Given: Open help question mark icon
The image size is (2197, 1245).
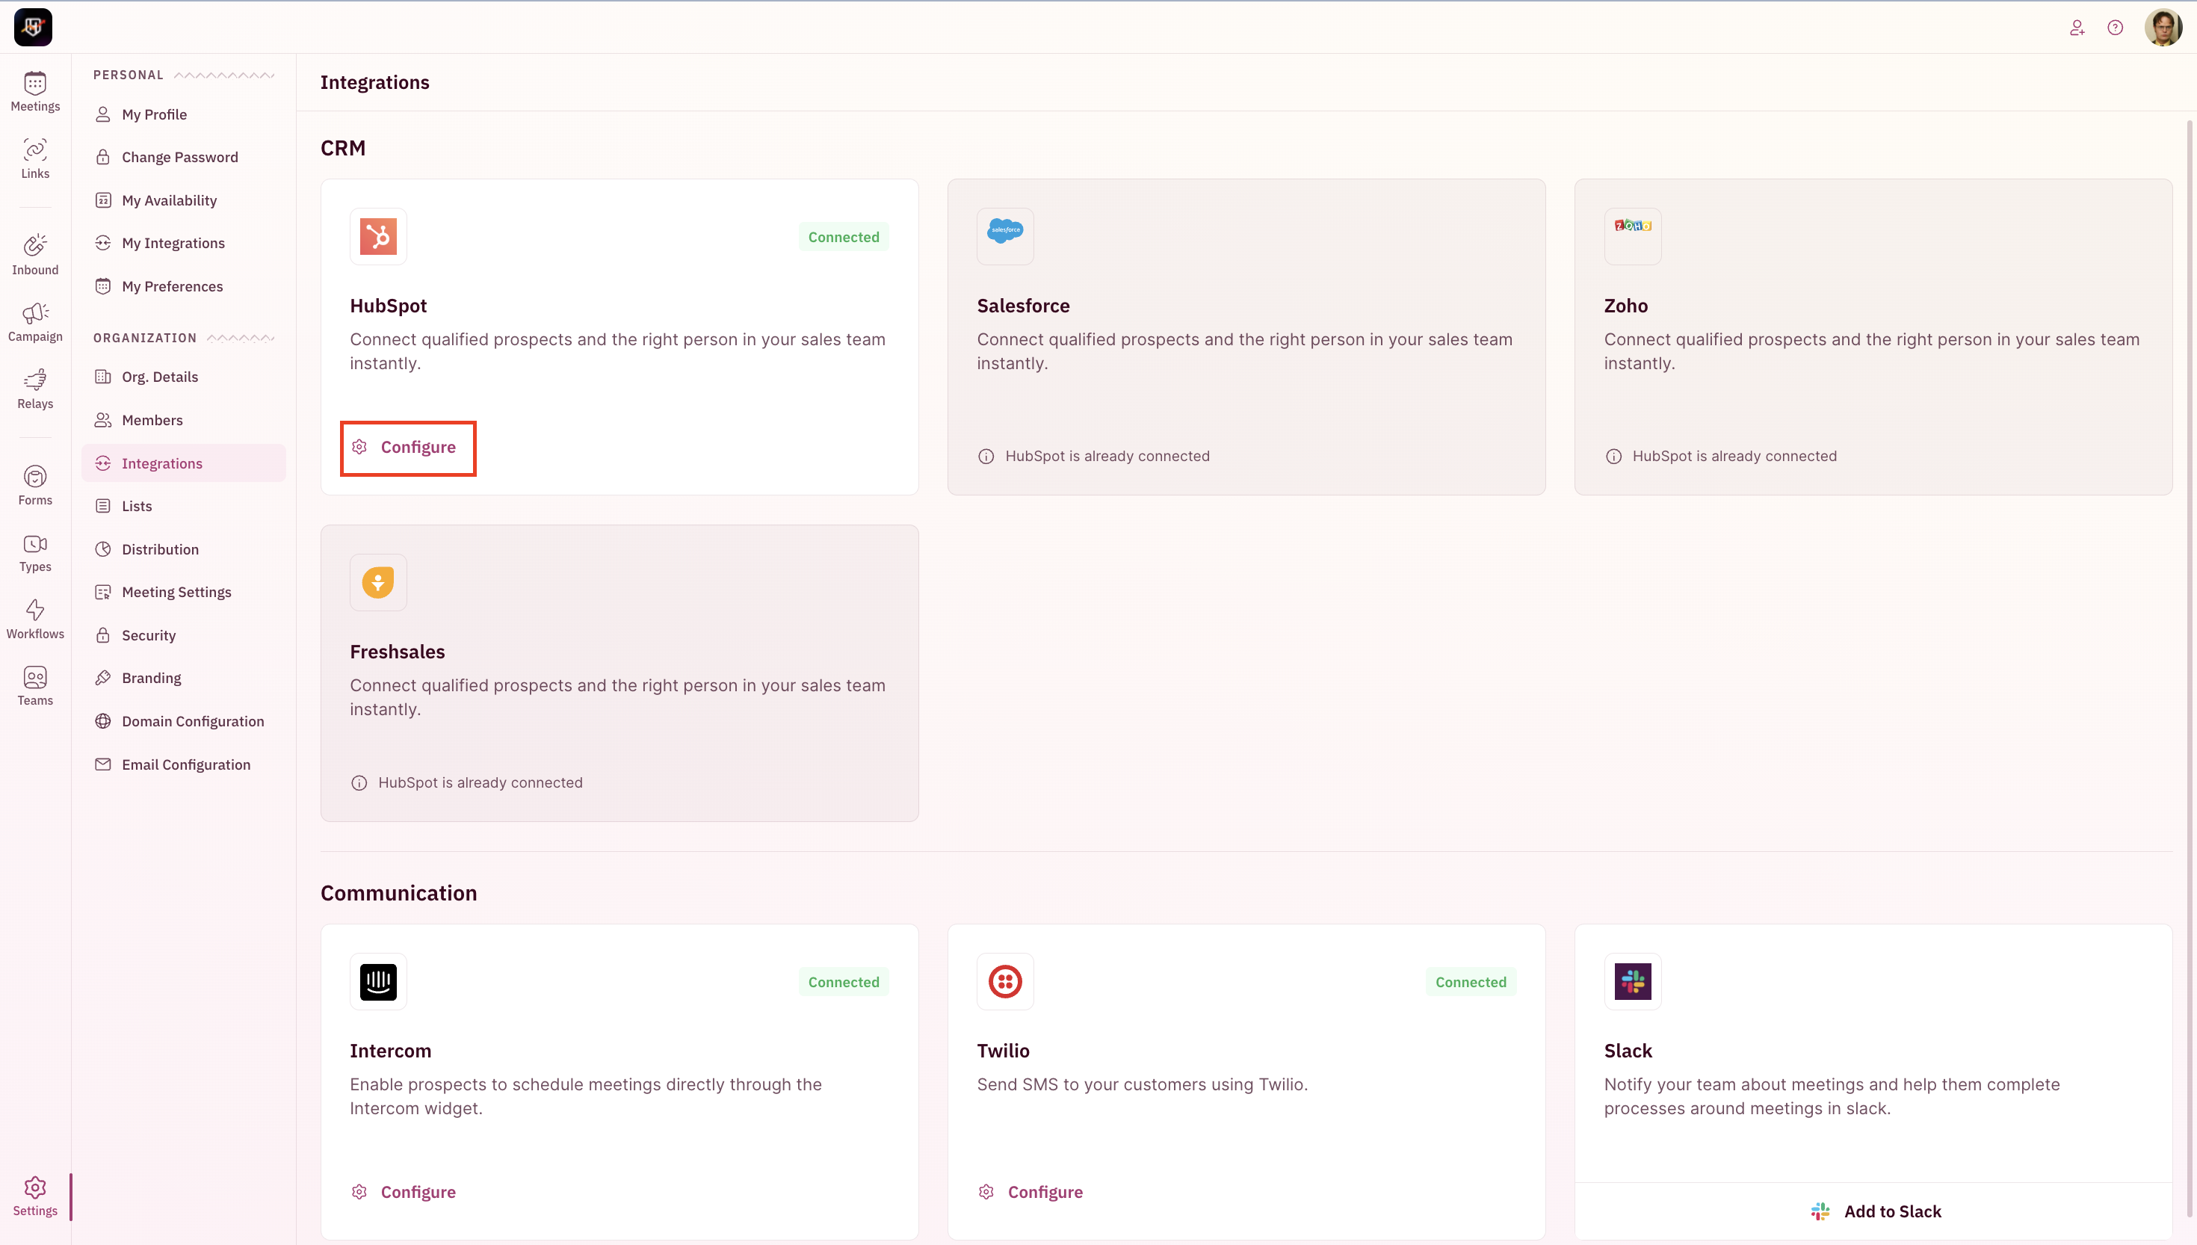Looking at the screenshot, I should pos(2115,28).
